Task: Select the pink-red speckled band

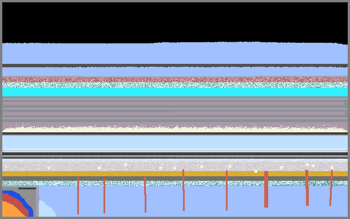Action: (175, 79)
